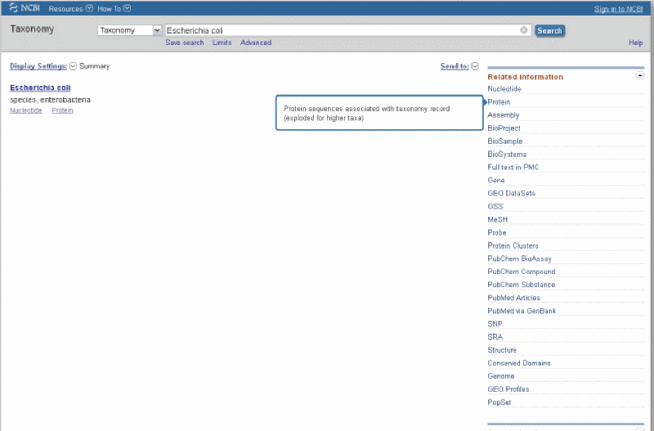Select Protein in Related information
This screenshot has width=654, height=431.
coord(499,101)
